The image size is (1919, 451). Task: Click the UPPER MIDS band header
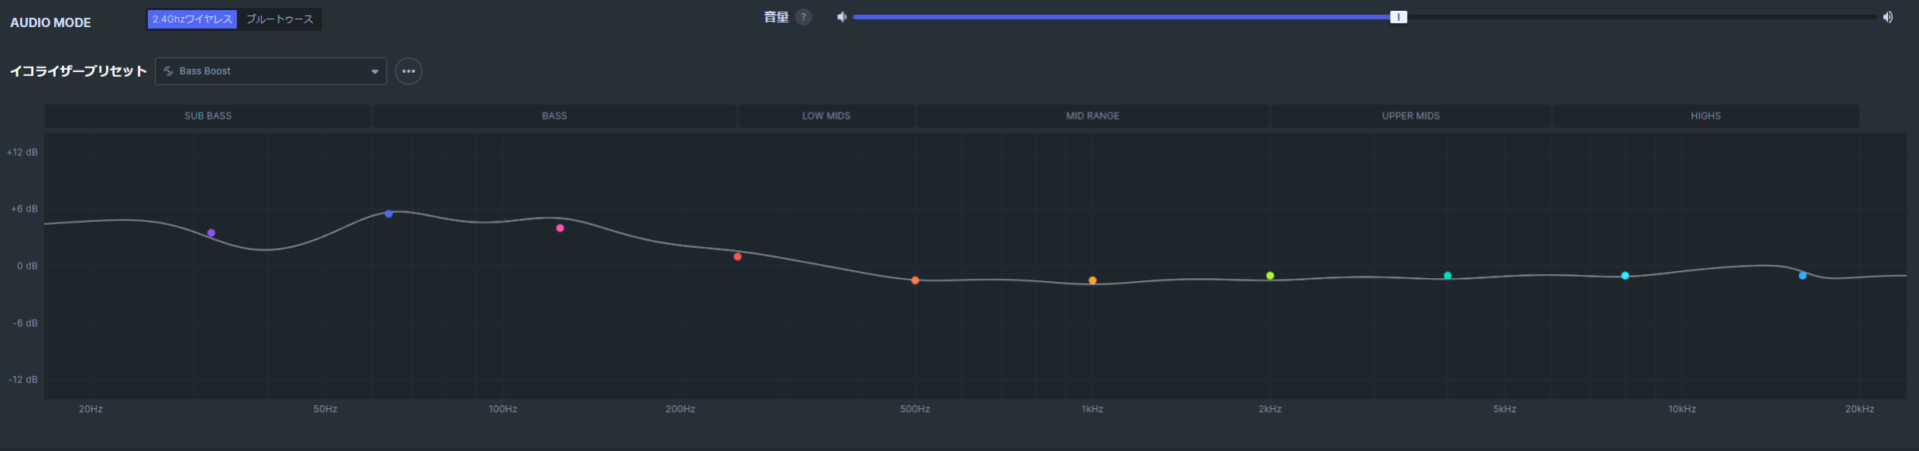point(1410,116)
